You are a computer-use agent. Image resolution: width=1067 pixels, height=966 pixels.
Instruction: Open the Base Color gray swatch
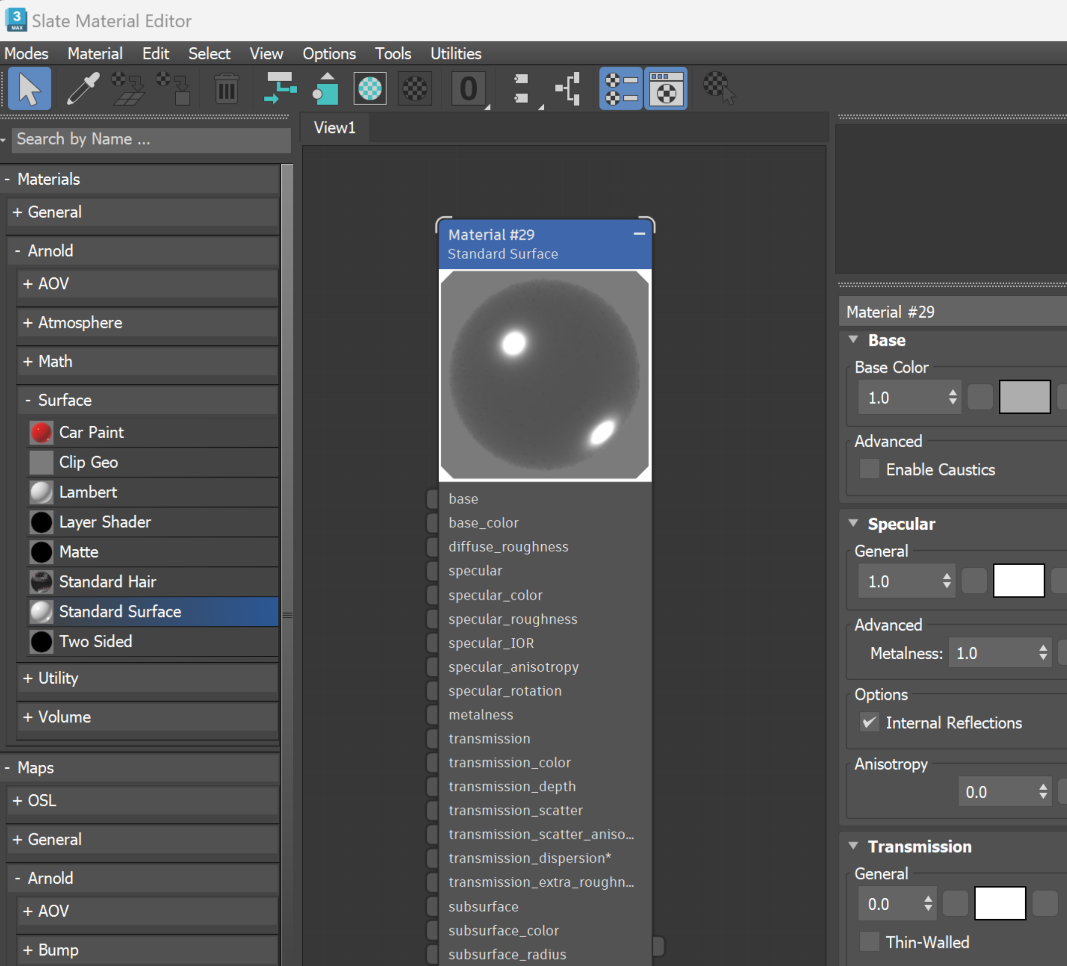1024,397
